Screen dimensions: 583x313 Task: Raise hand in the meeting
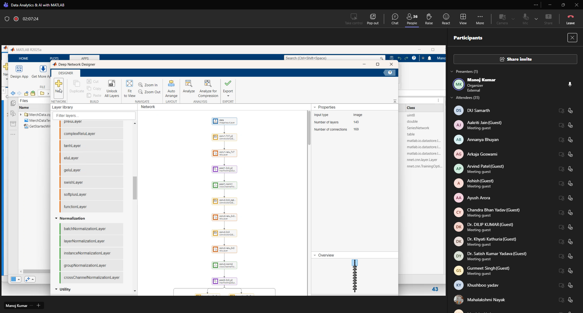(x=429, y=19)
